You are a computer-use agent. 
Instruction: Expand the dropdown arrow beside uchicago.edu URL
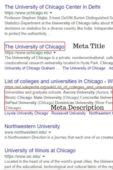55,53
